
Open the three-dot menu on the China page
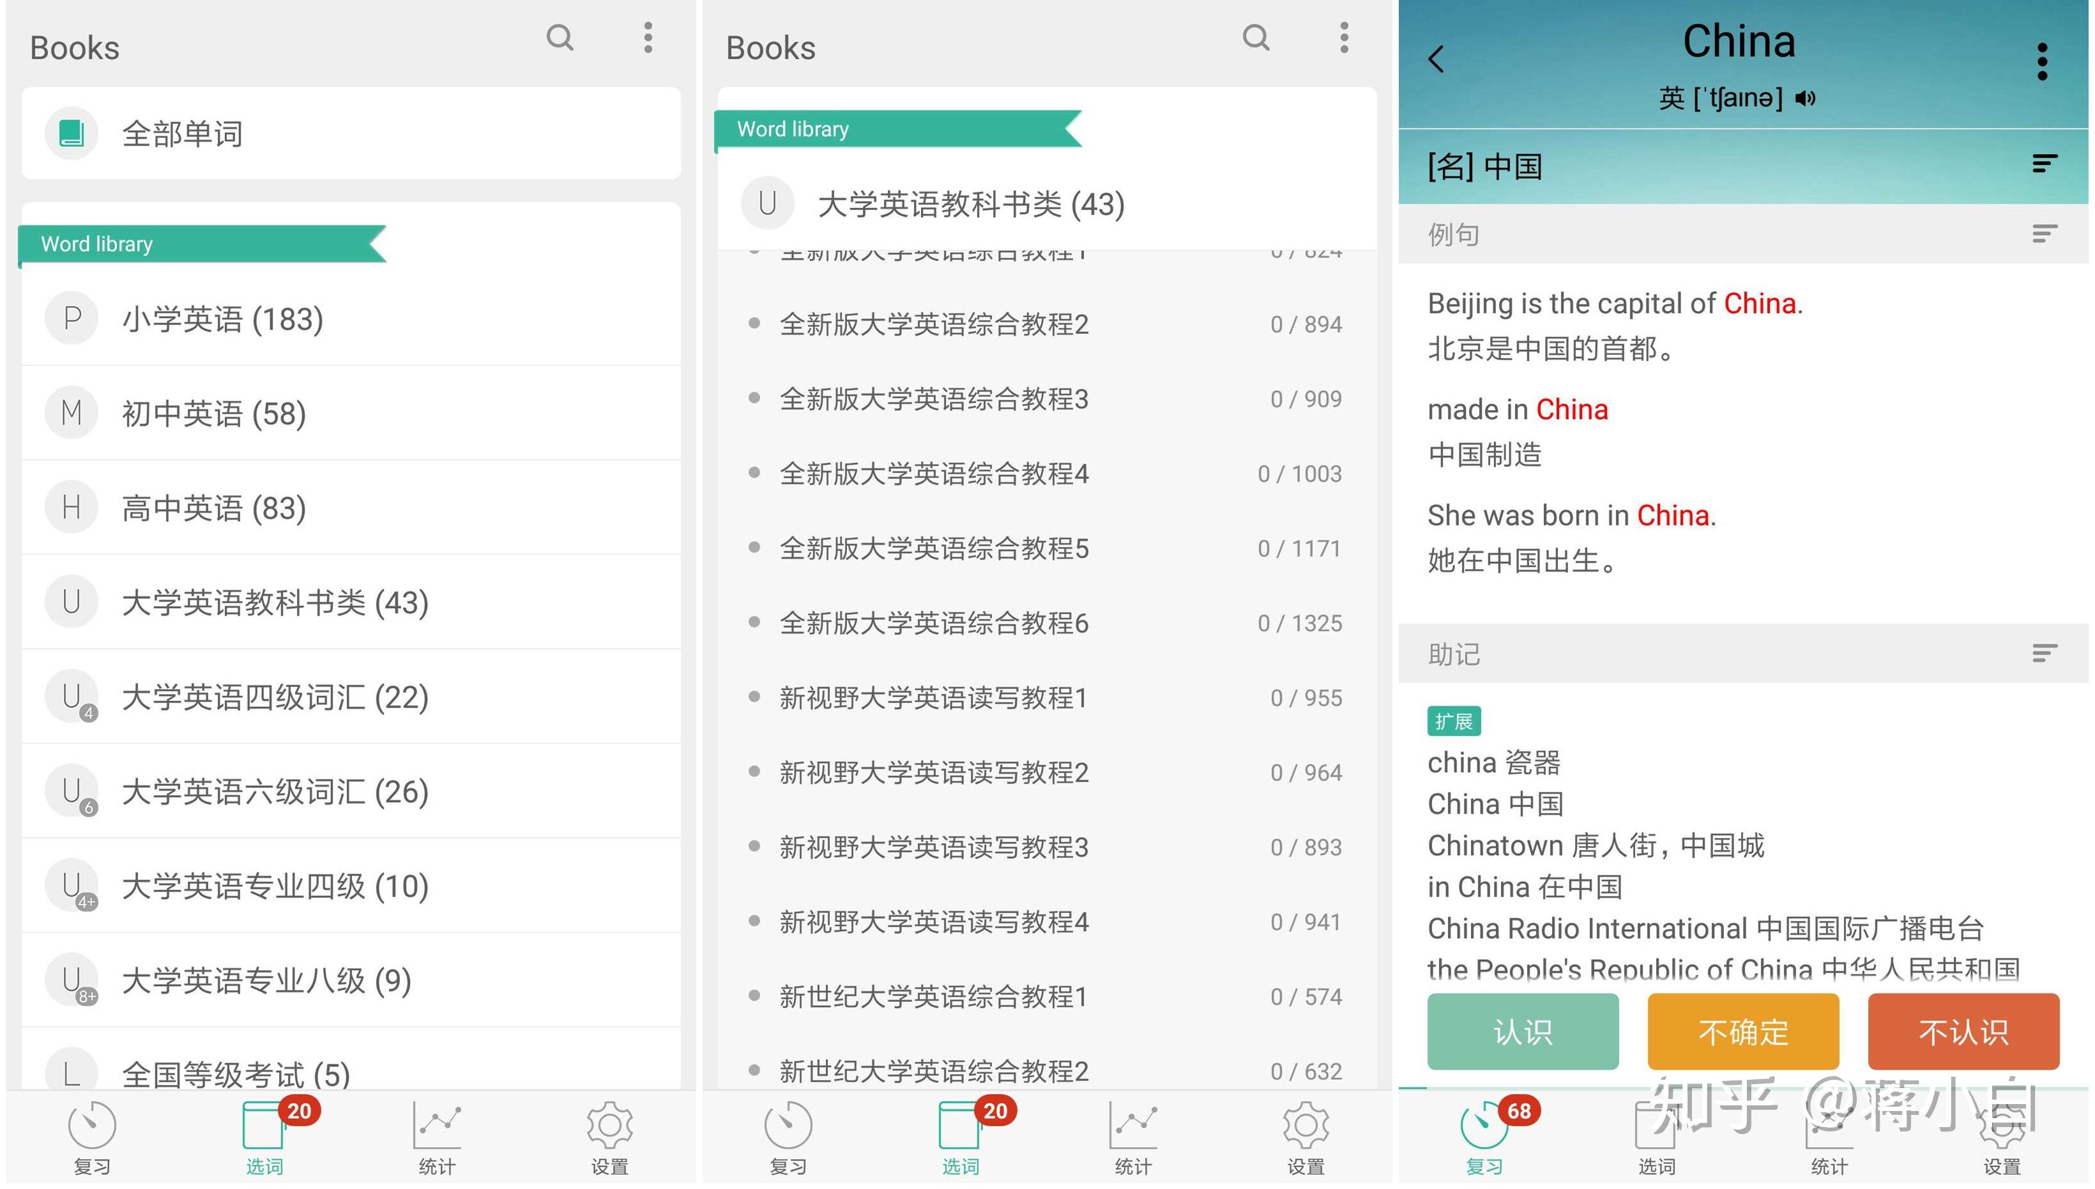point(2042,61)
